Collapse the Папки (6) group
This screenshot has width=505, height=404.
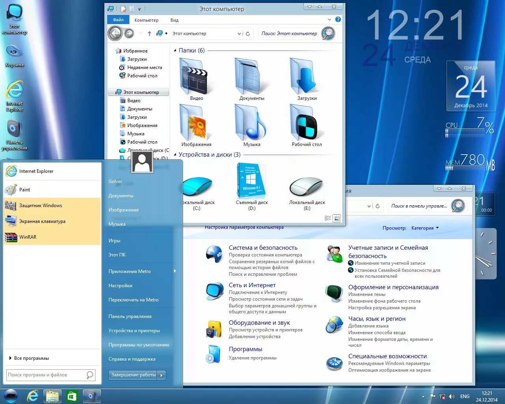click(175, 50)
